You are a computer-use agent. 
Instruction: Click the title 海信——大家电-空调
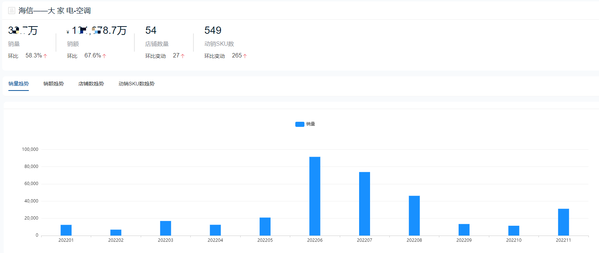pyautogui.click(x=55, y=11)
